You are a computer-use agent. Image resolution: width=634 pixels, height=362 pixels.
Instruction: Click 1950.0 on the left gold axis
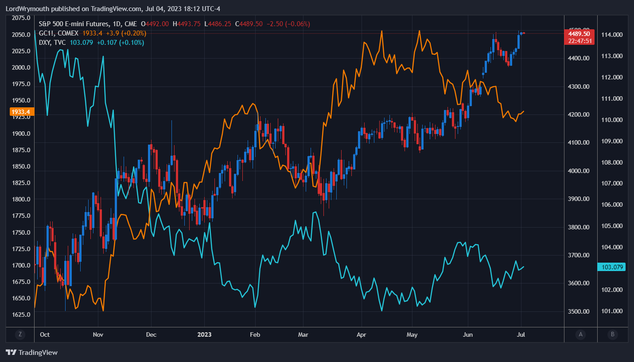(21, 100)
